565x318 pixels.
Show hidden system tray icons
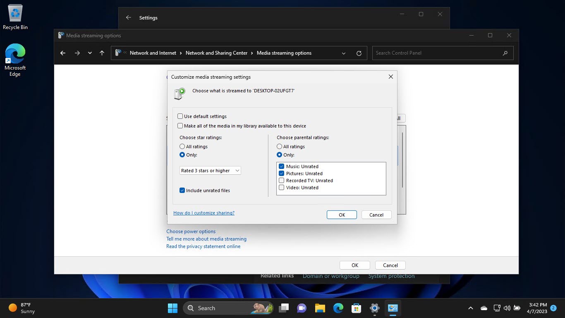coord(471,308)
